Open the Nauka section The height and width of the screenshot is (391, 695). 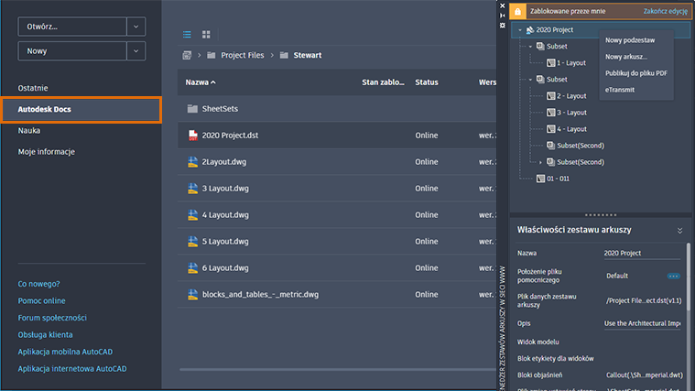(28, 130)
